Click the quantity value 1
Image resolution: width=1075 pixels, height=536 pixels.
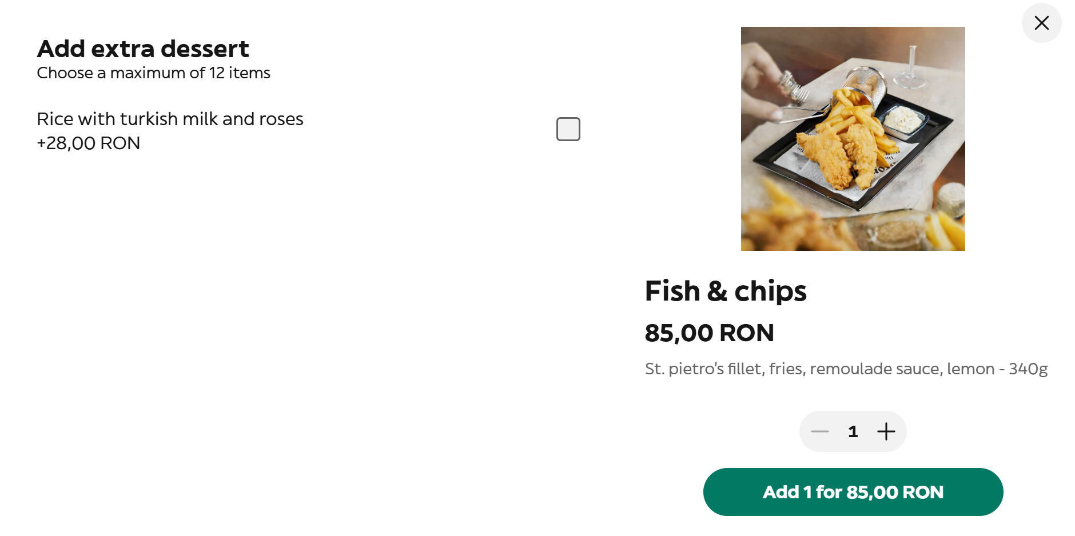point(853,431)
